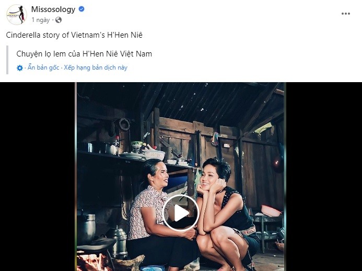Click "Ẩn bản gốc" to hide original
362x271 pixels.
[x=43, y=67]
